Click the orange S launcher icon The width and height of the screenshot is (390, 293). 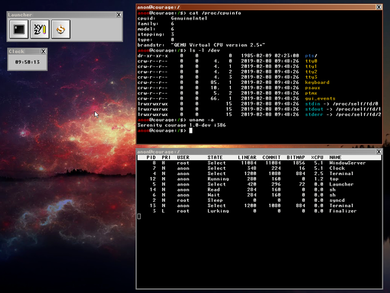[x=61, y=29]
